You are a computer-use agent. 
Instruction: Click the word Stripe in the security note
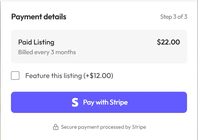[139, 127]
